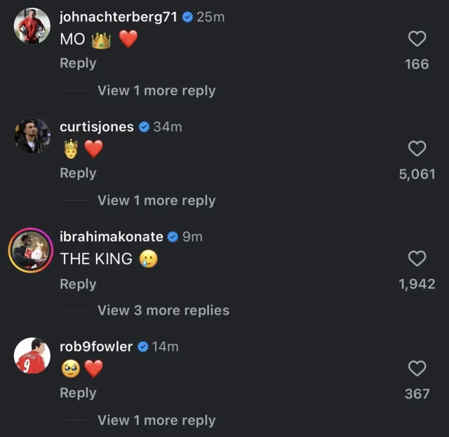Reply to johnachterberg71's MO comment

point(78,63)
